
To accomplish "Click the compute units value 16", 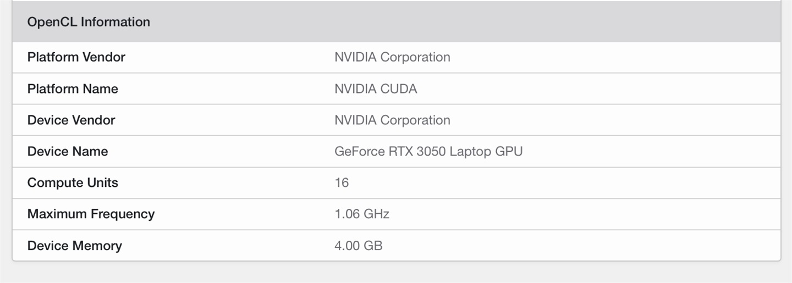I will [342, 182].
